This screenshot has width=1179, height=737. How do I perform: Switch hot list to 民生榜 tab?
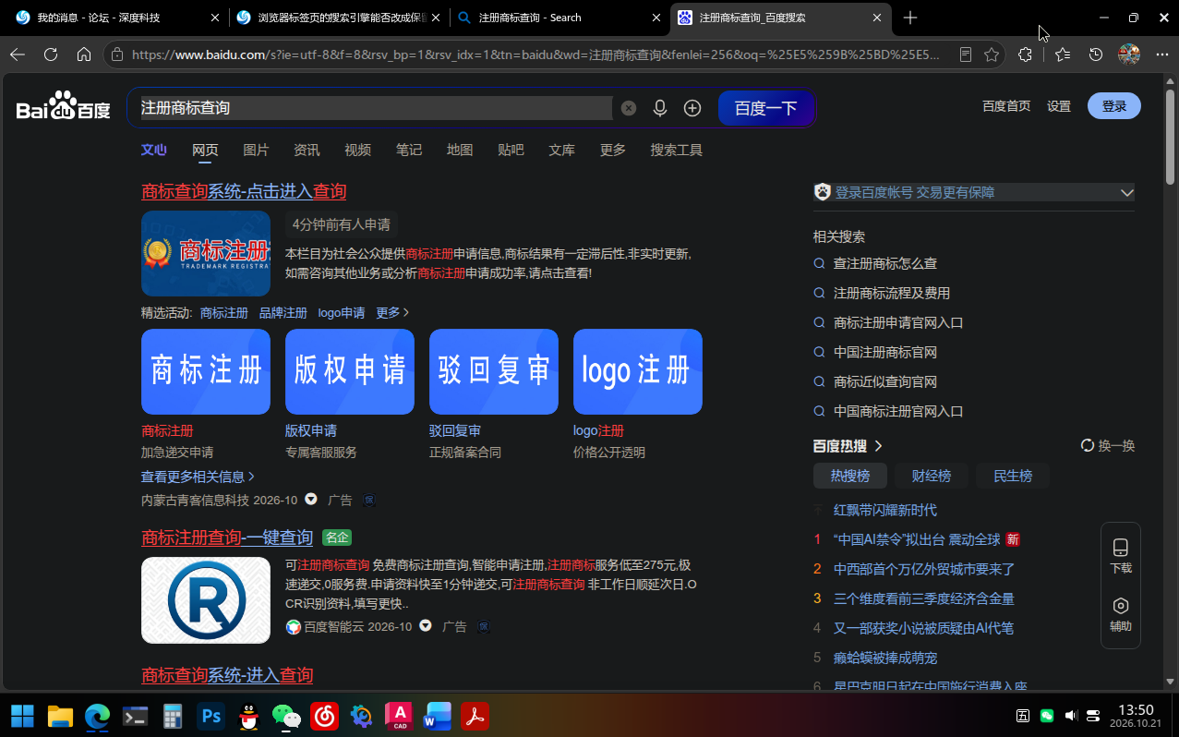click(1013, 476)
